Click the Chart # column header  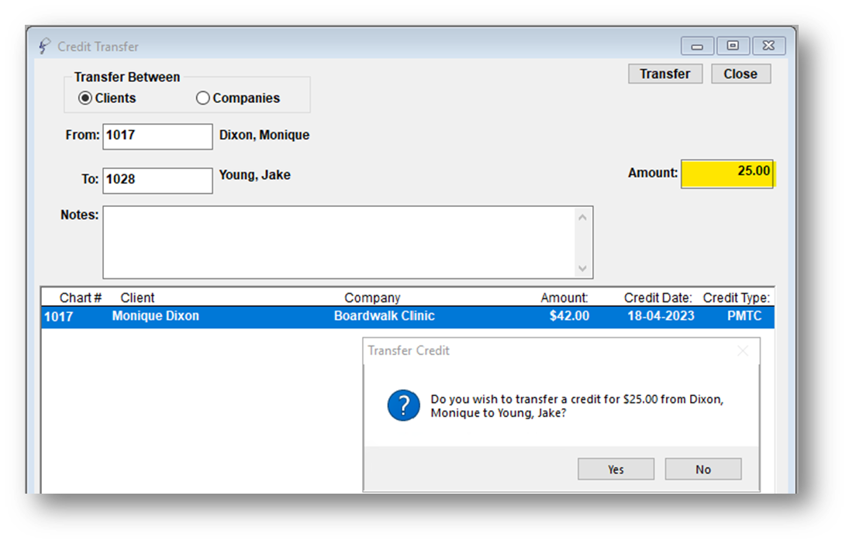click(x=80, y=298)
